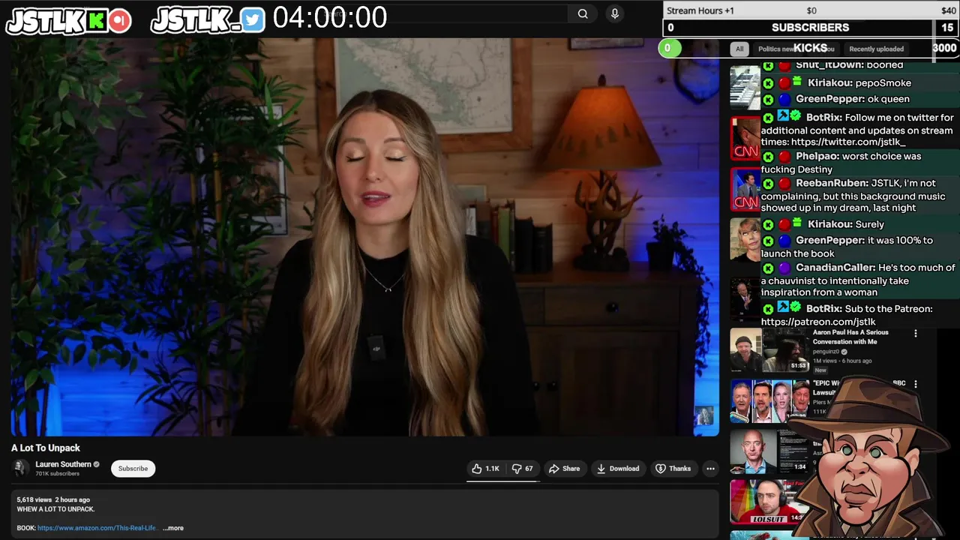
Task: Click the green 0 KICKS counter circle
Action: click(670, 48)
